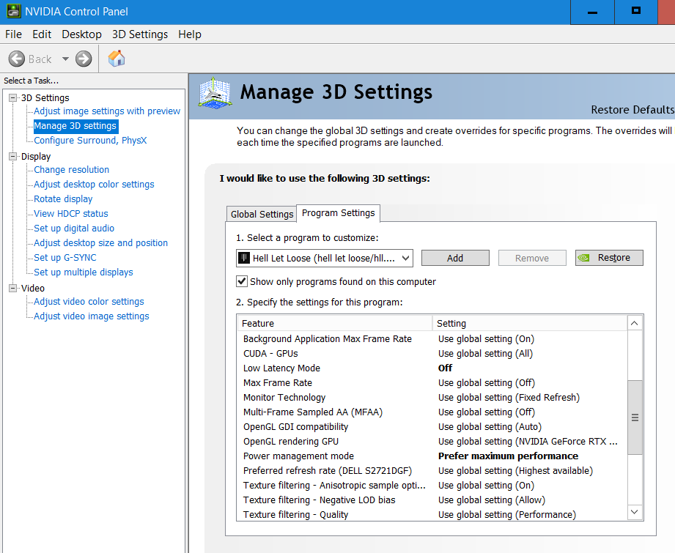This screenshot has height=553, width=675.
Task: Open the Back history dropdown arrow
Action: point(65,59)
